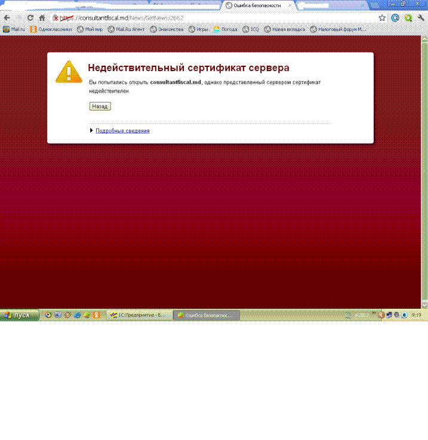Open Погода bookmark

(x=225, y=29)
